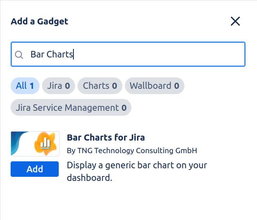Screen dimensions: 257x220
Task: Click the 0 count on the Charts chip
Action: (x=114, y=86)
